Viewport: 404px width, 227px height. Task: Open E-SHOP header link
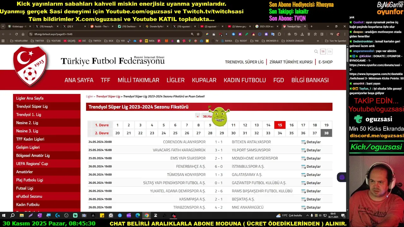tap(325, 62)
